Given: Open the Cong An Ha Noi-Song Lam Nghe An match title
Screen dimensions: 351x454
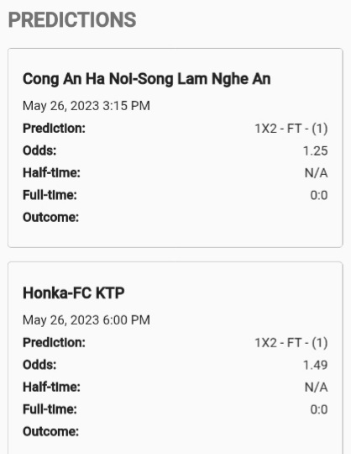Looking at the screenshot, I should (147, 79).
